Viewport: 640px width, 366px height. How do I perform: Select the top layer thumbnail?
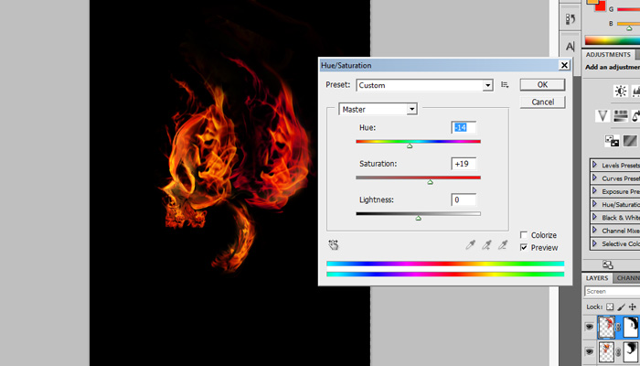point(606,327)
